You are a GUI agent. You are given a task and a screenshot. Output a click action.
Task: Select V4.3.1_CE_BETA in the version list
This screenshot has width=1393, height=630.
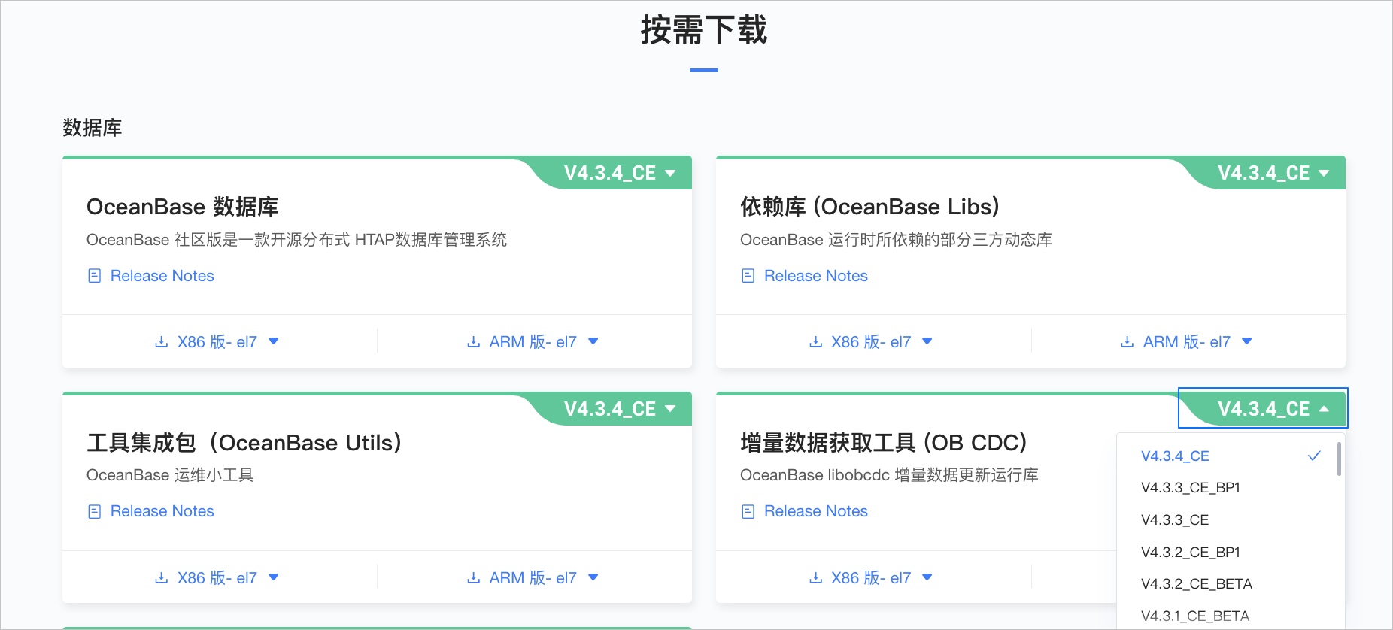pyautogui.click(x=1231, y=616)
